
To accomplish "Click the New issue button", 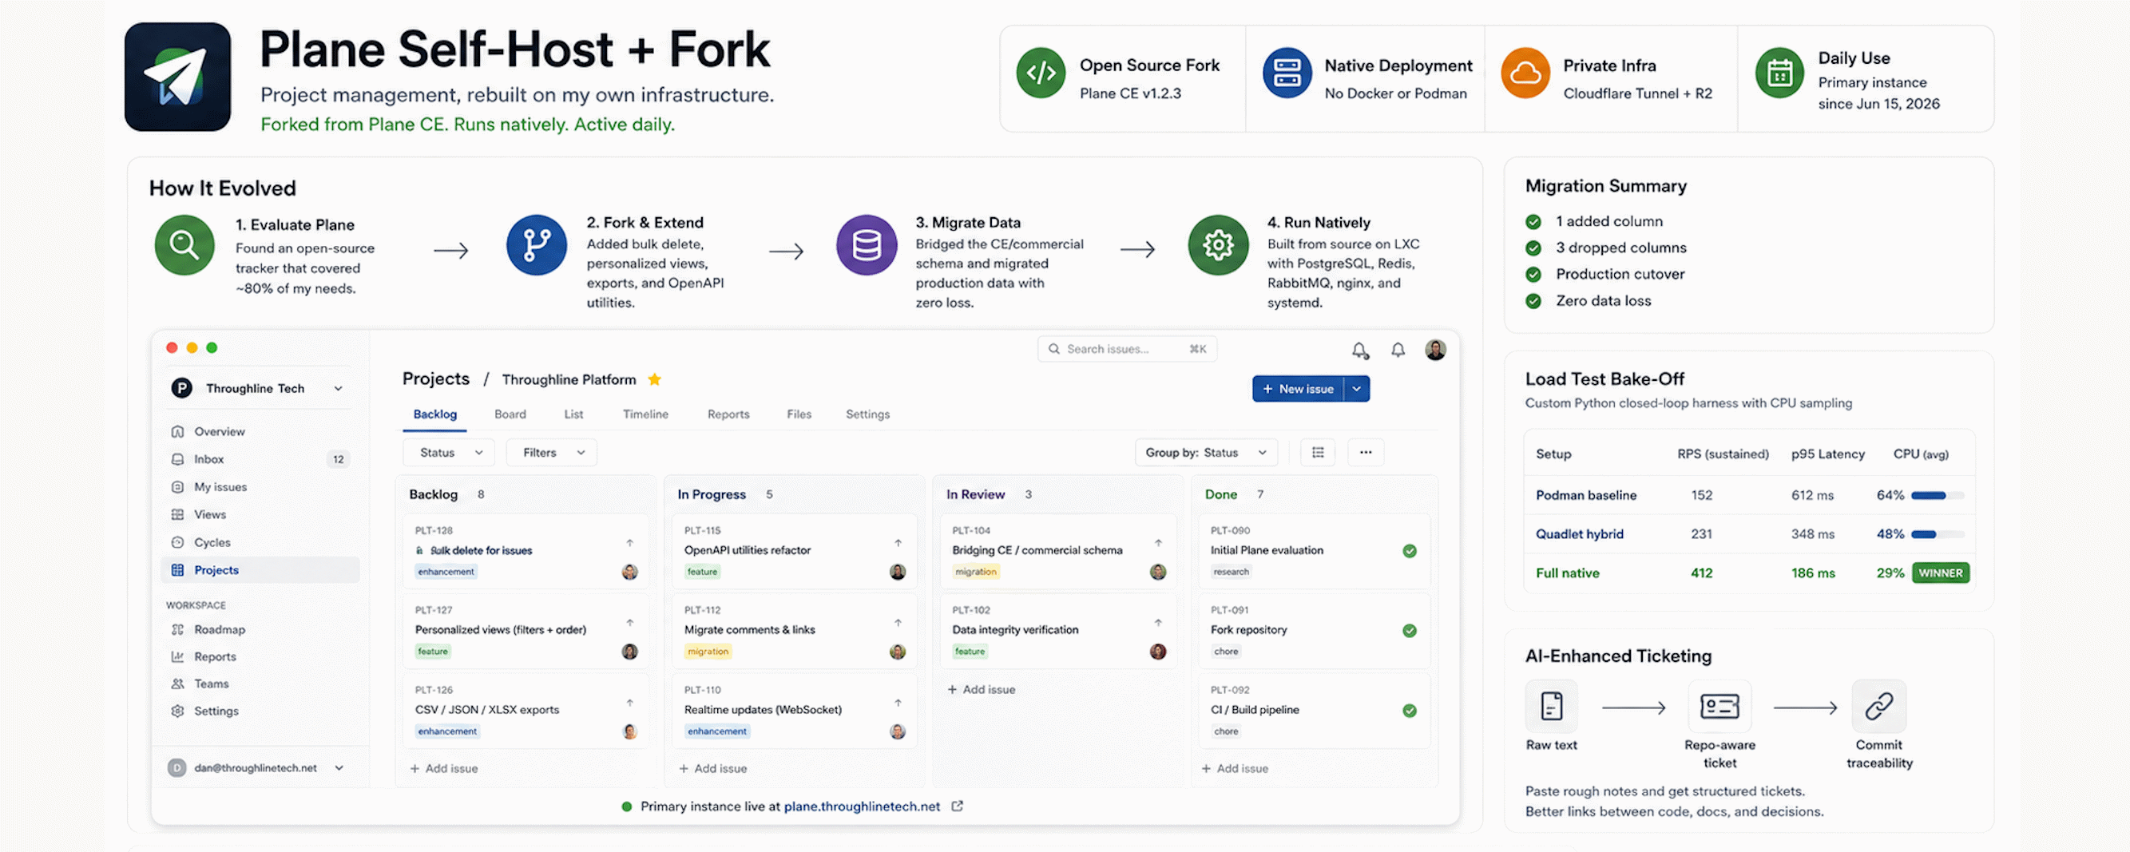I will tap(1298, 389).
